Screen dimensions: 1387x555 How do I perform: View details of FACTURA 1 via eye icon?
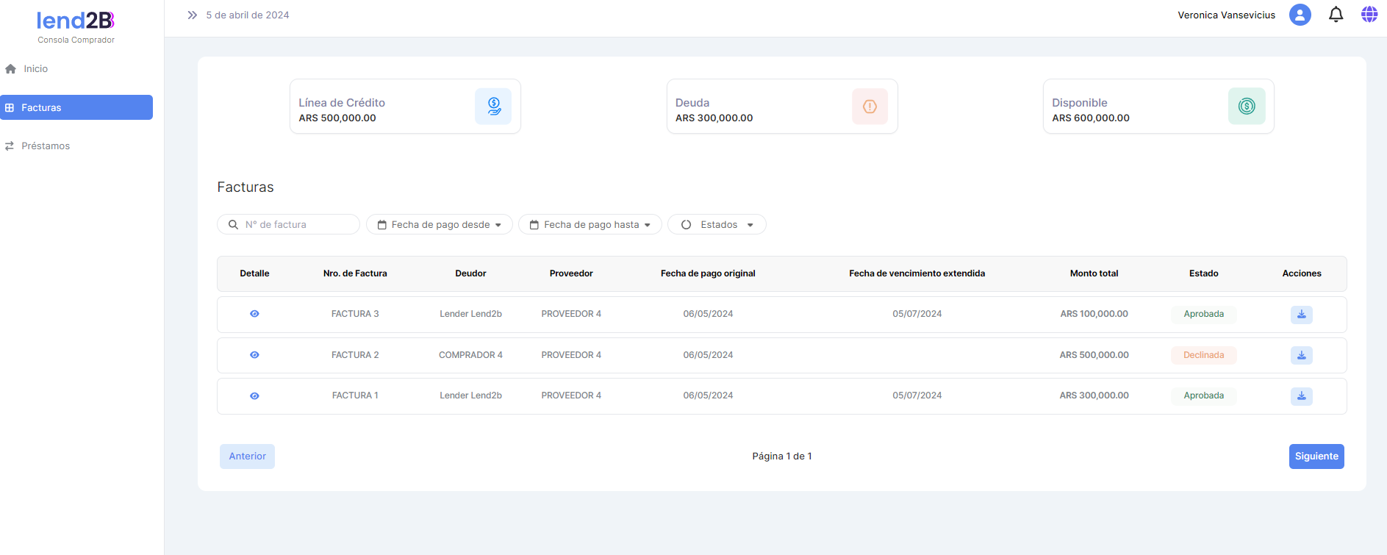(254, 396)
